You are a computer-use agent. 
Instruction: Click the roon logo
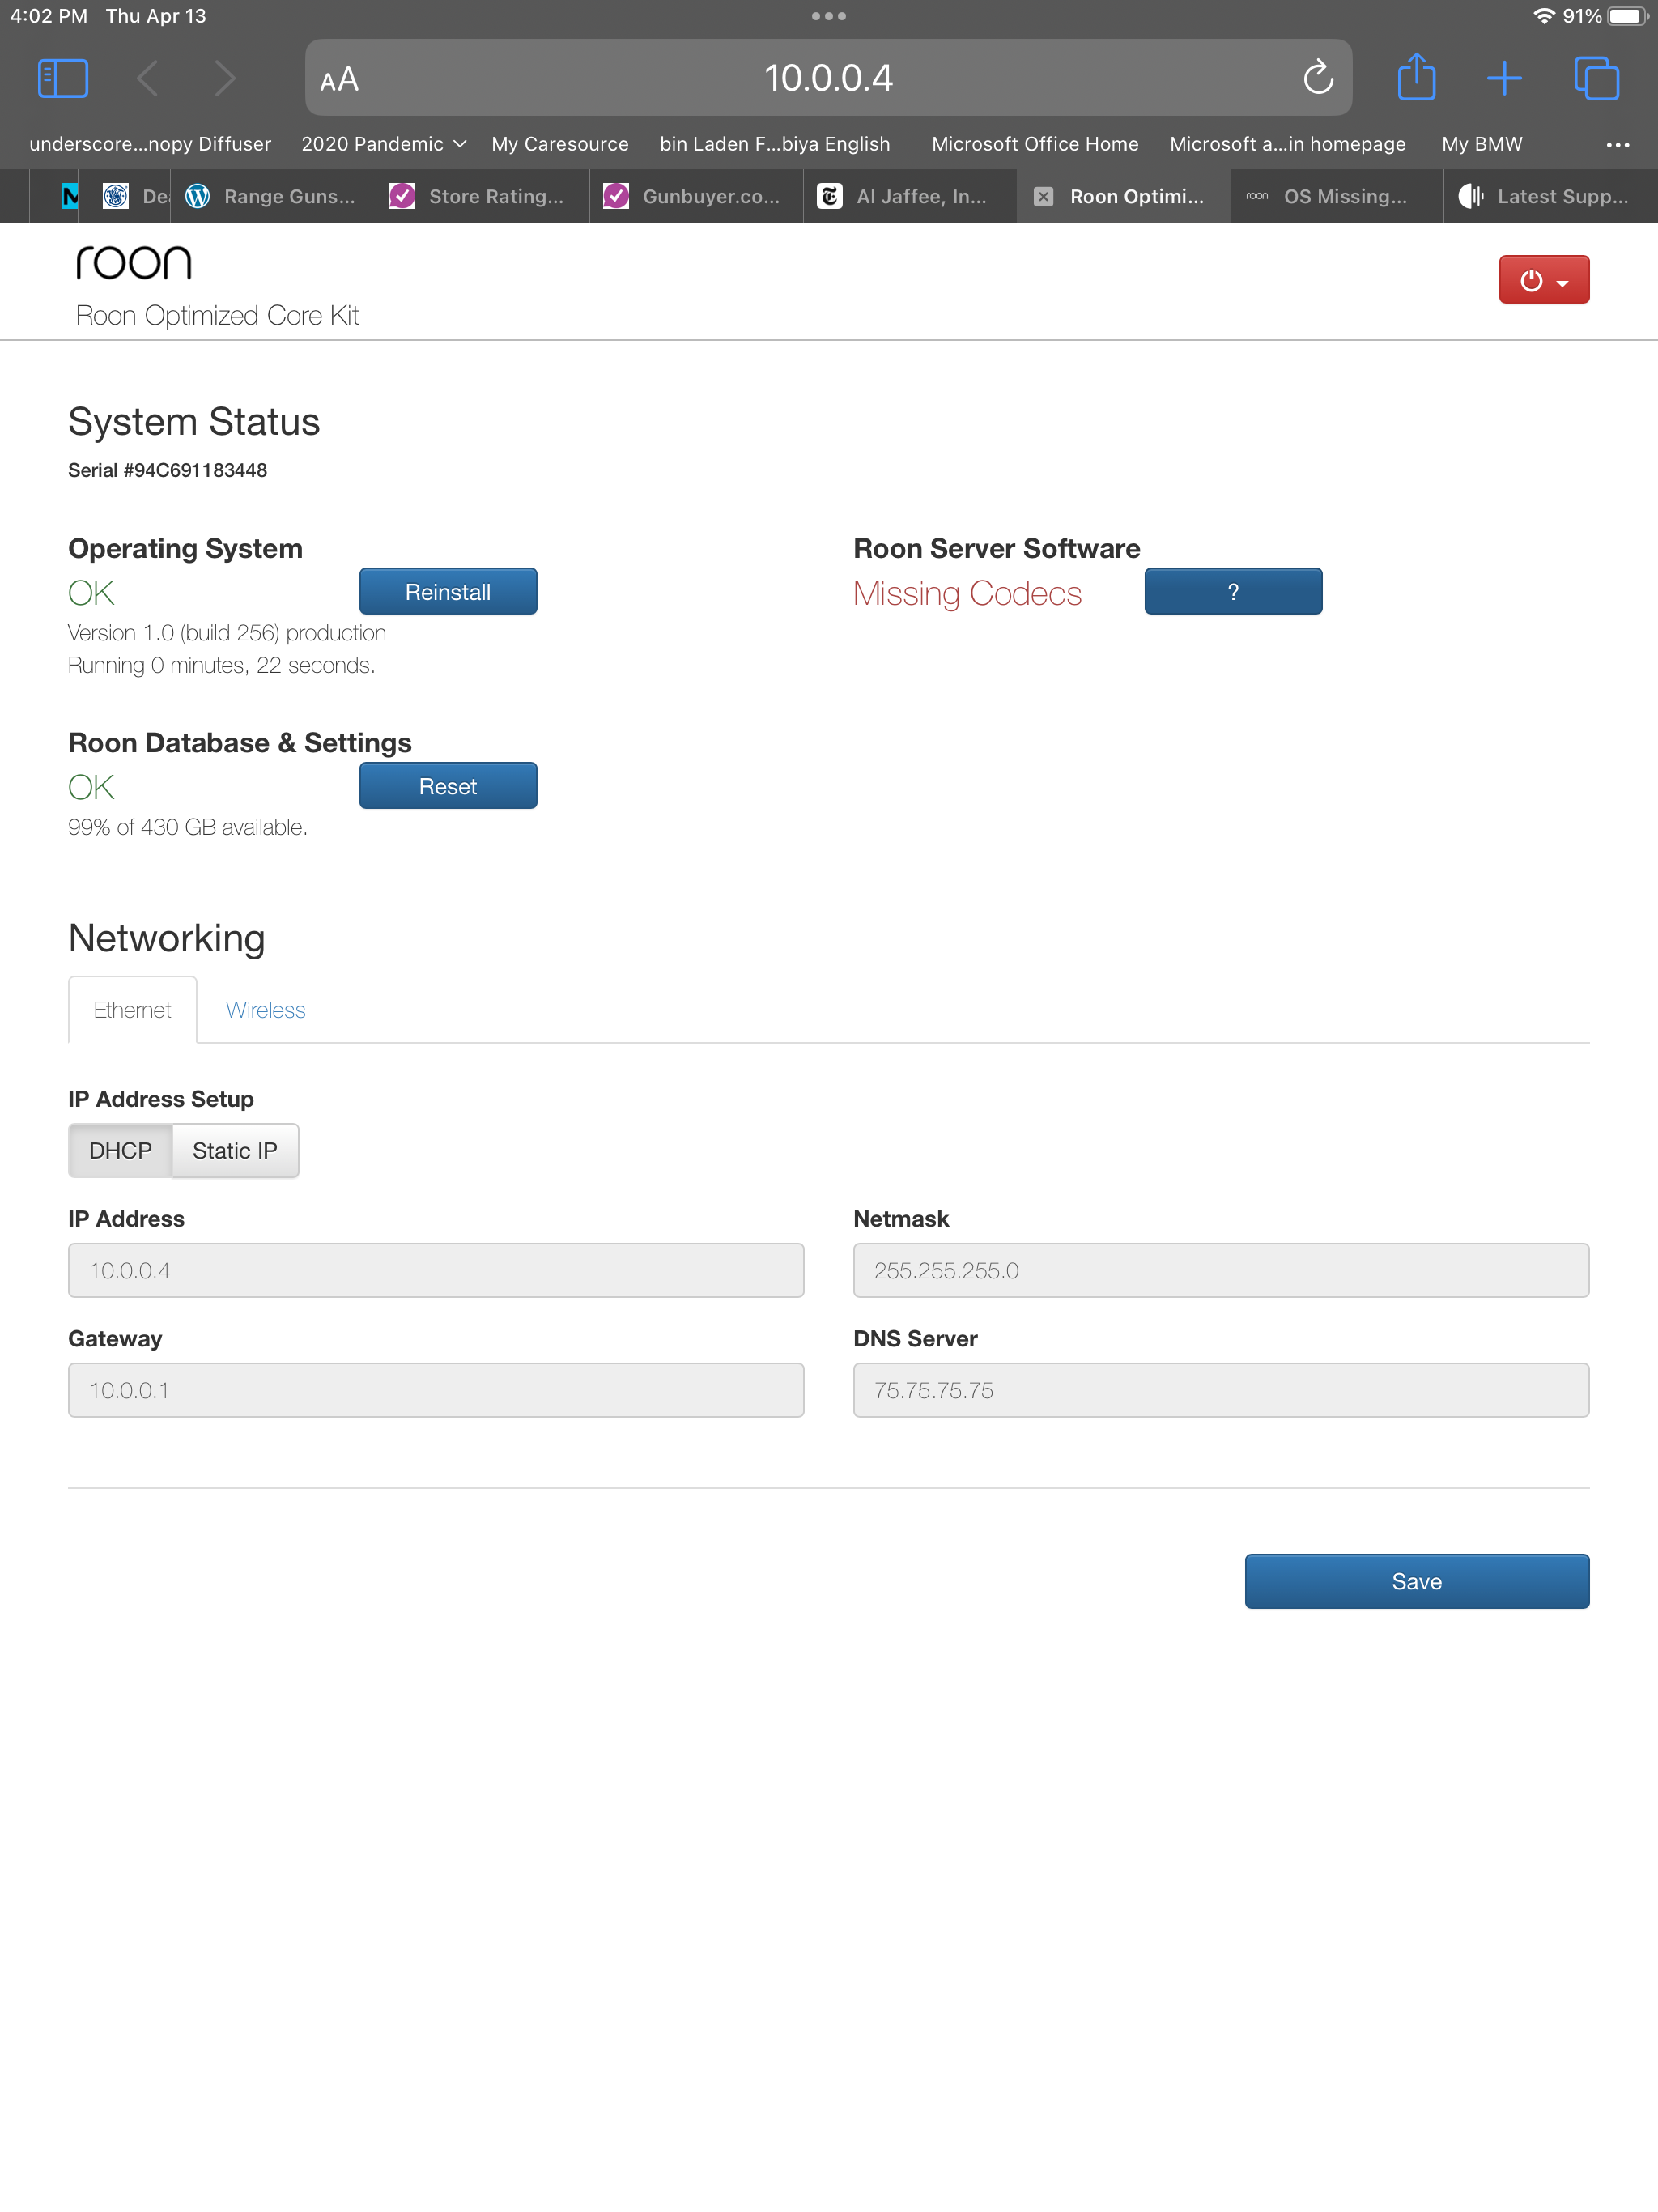(134, 263)
